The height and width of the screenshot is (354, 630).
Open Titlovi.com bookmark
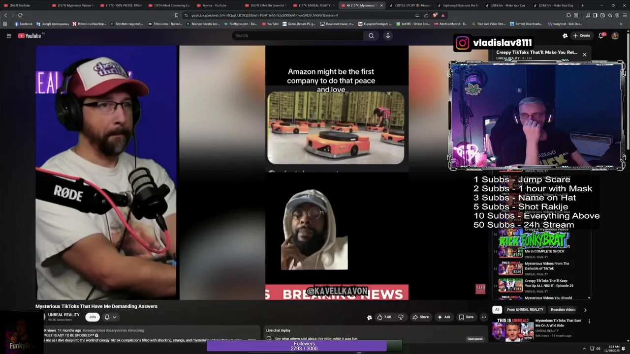point(164,24)
